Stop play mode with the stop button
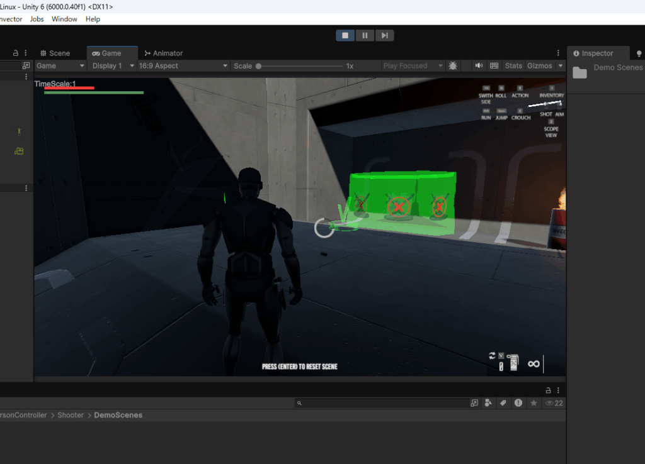Image resolution: width=645 pixels, height=464 pixels. click(x=345, y=35)
